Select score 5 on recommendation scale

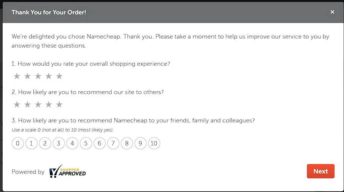click(86, 143)
